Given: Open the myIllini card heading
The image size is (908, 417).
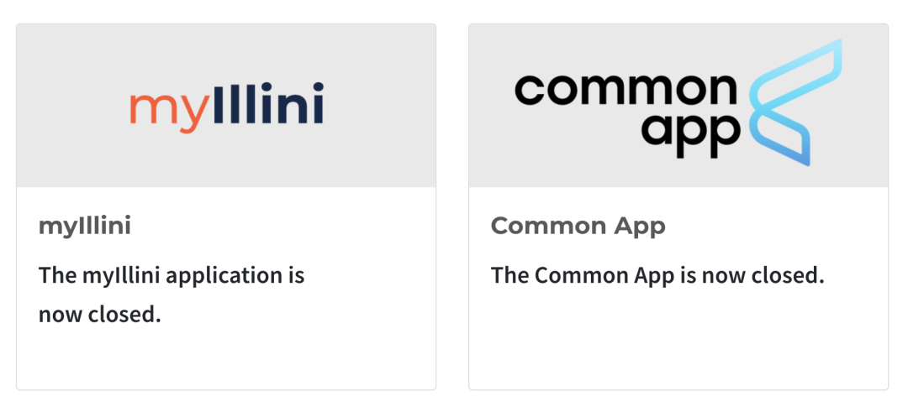Looking at the screenshot, I should coord(85,226).
